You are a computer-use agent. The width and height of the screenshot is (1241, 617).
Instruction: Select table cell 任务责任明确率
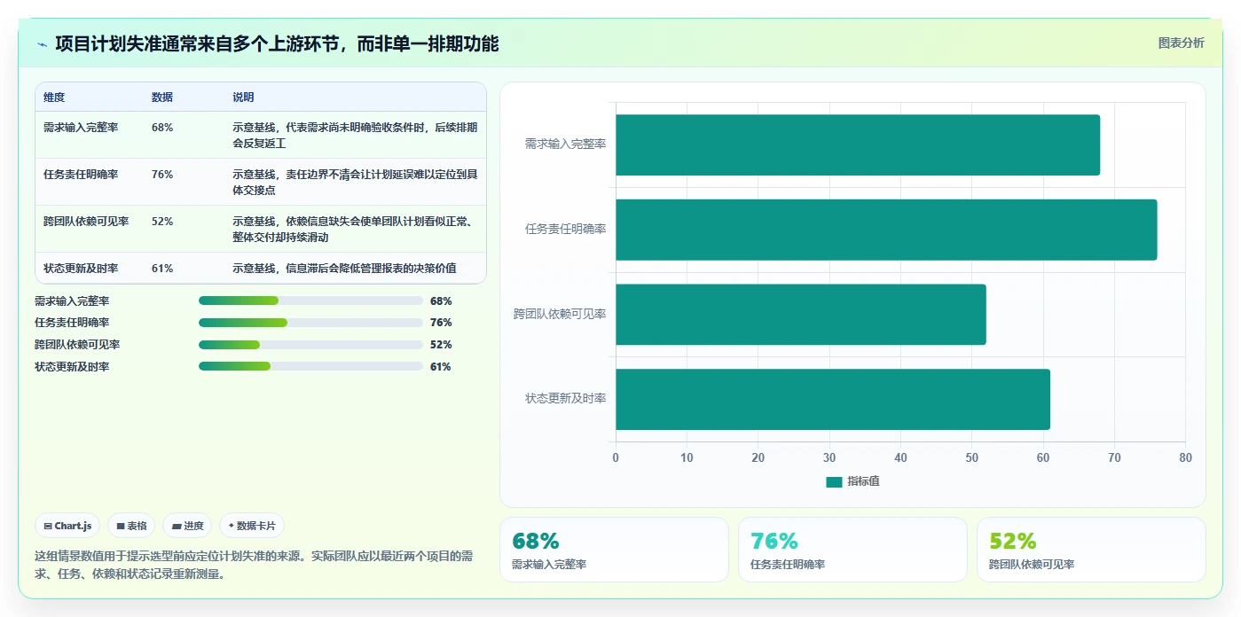coord(81,175)
